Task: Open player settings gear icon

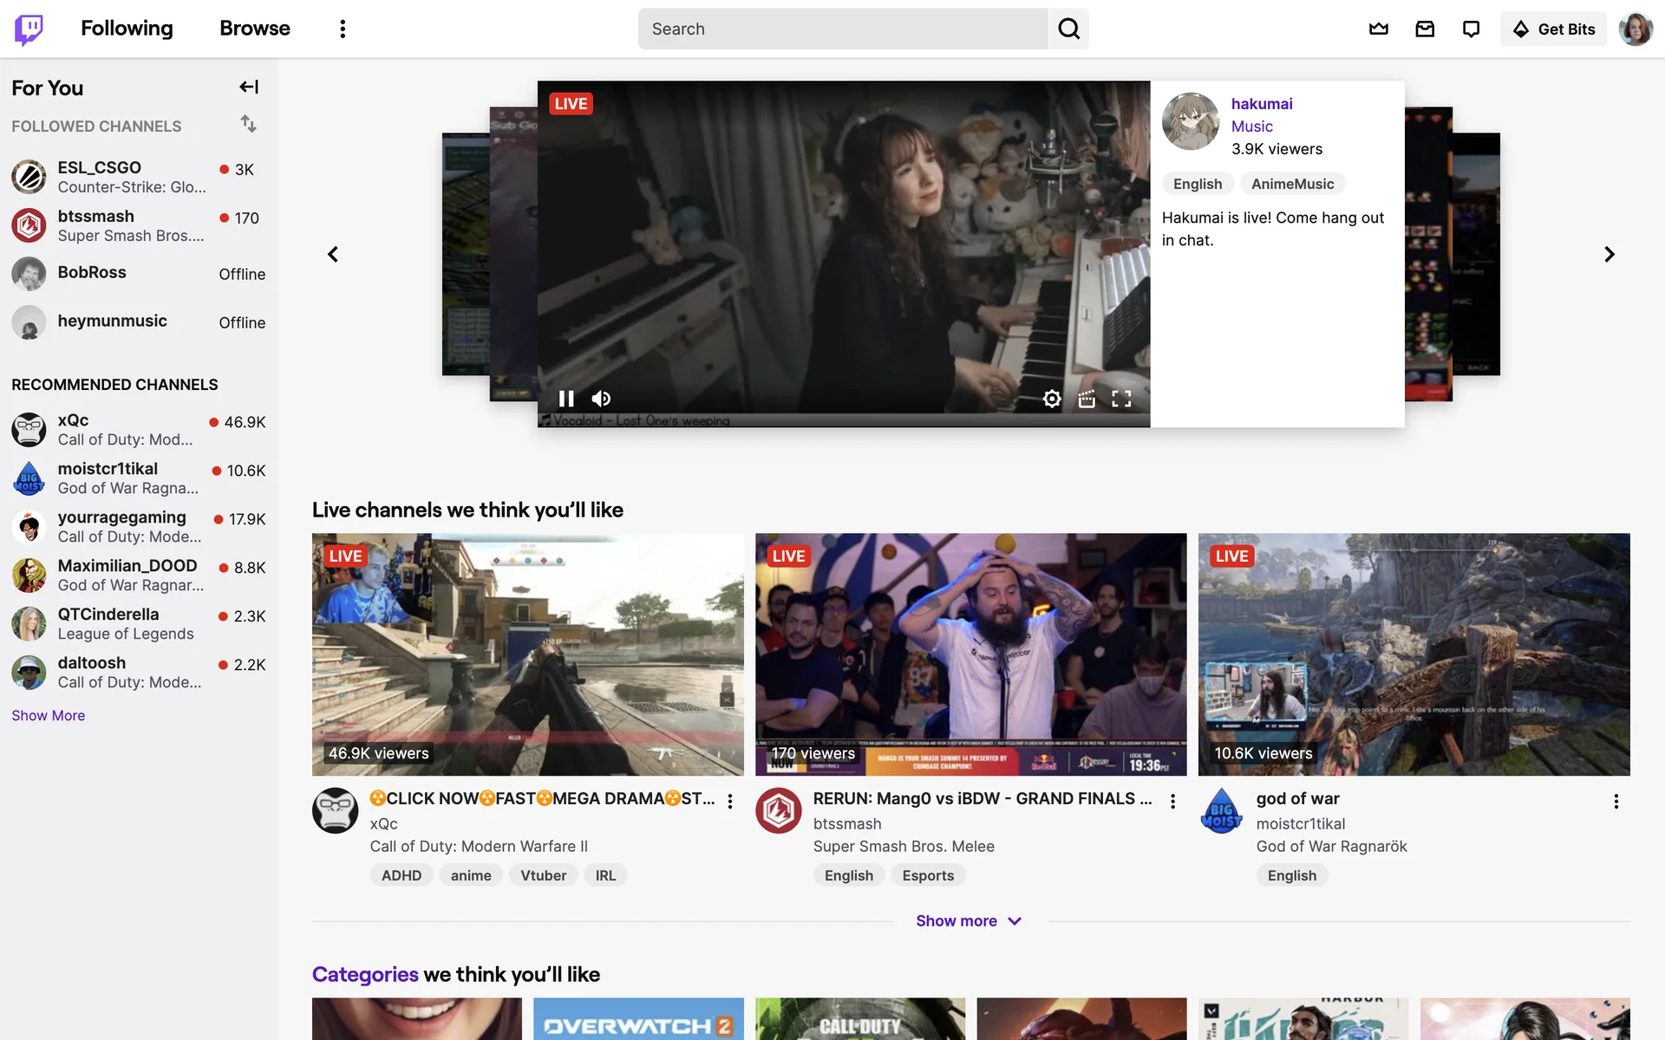Action: pos(1052,399)
